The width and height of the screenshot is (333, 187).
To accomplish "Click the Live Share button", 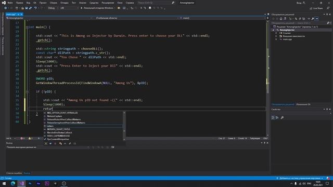I will click(316, 8).
